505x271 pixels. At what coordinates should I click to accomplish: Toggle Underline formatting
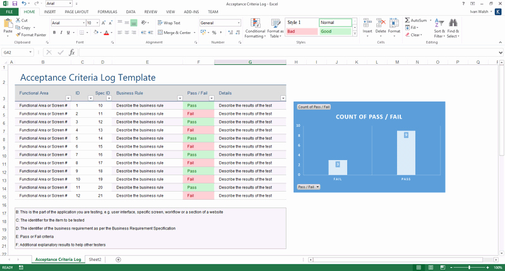pyautogui.click(x=68, y=33)
